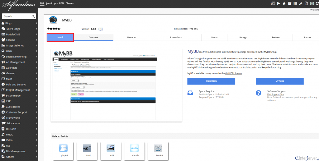Open script ratings star icon in header

click(284, 3)
